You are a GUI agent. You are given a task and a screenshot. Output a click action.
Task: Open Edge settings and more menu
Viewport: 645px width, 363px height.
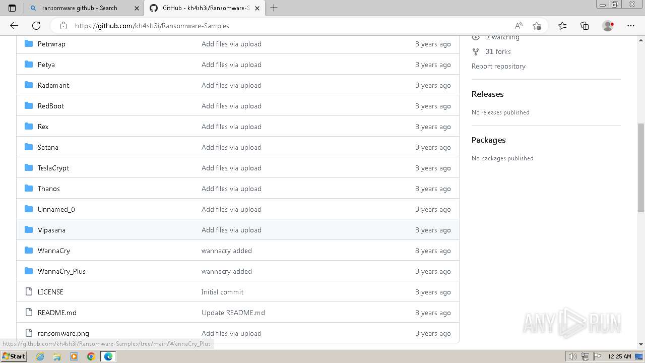(x=631, y=26)
